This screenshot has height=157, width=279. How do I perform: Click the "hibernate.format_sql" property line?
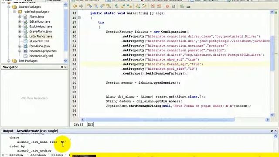pyautogui.click(x=162, y=64)
